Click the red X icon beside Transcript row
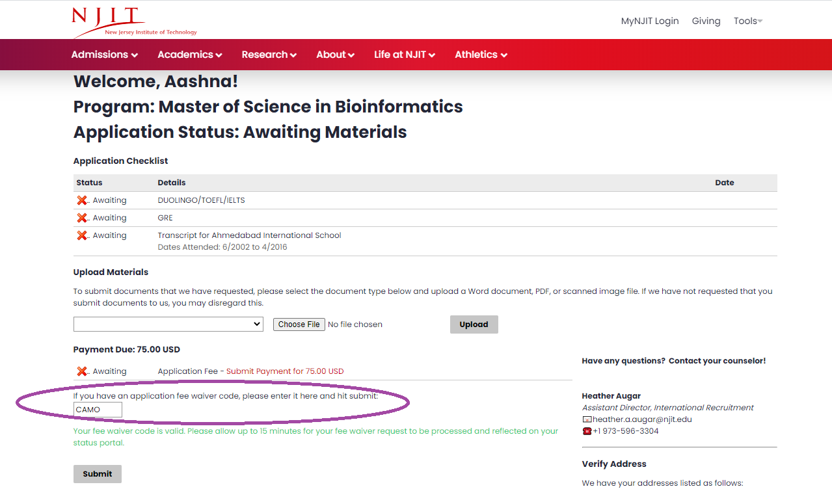This screenshot has width=832, height=489. click(82, 235)
